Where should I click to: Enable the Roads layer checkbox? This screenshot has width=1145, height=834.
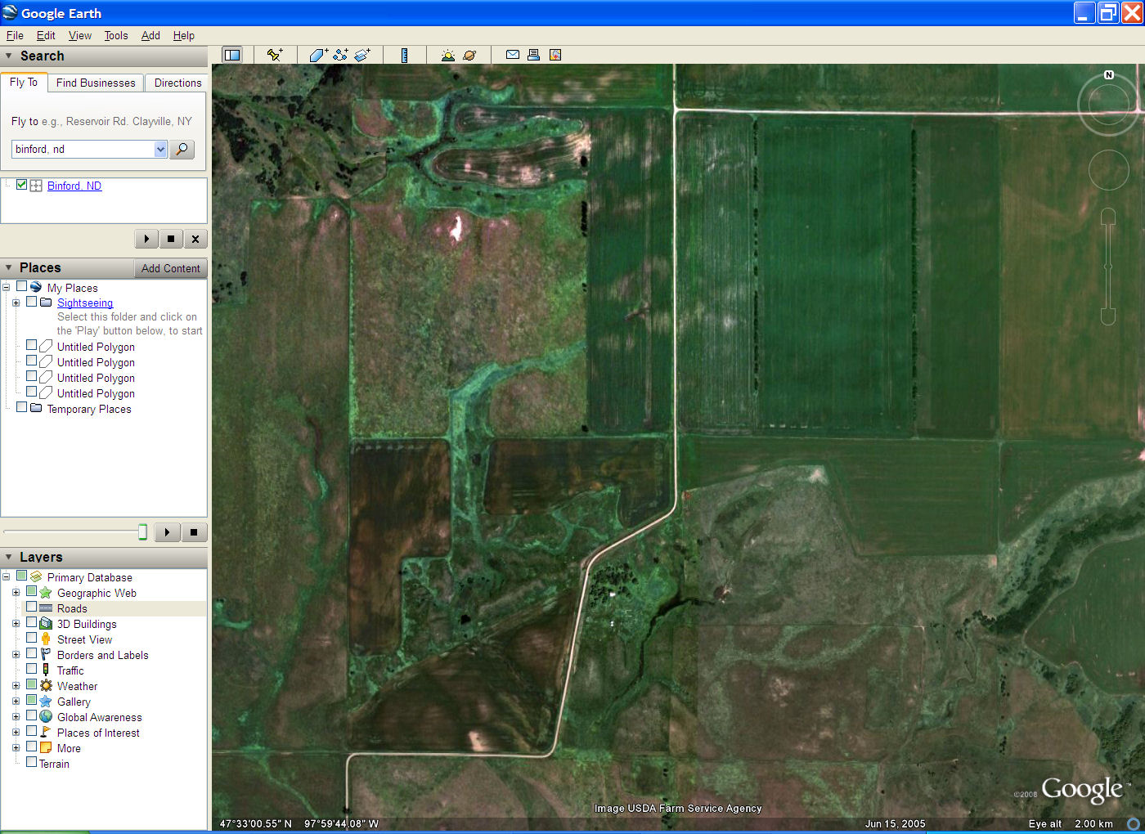[x=31, y=607]
